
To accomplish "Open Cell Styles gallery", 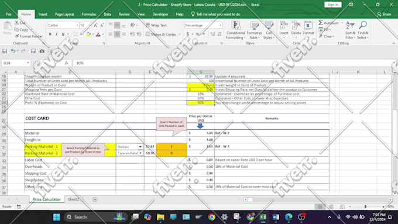I will click(269, 30).
